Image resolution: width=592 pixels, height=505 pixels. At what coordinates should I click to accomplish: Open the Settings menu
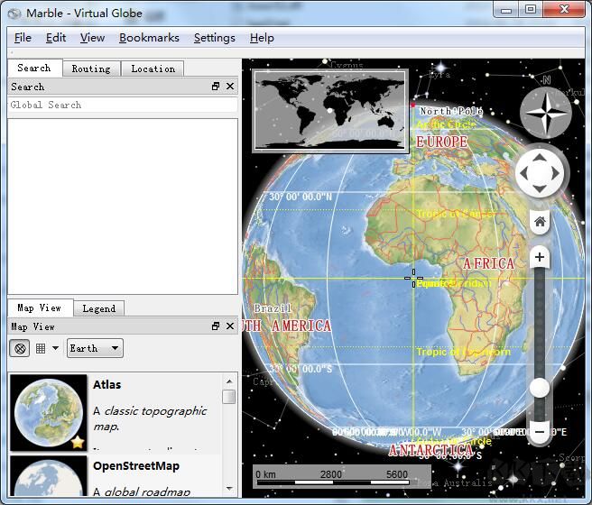coord(214,38)
